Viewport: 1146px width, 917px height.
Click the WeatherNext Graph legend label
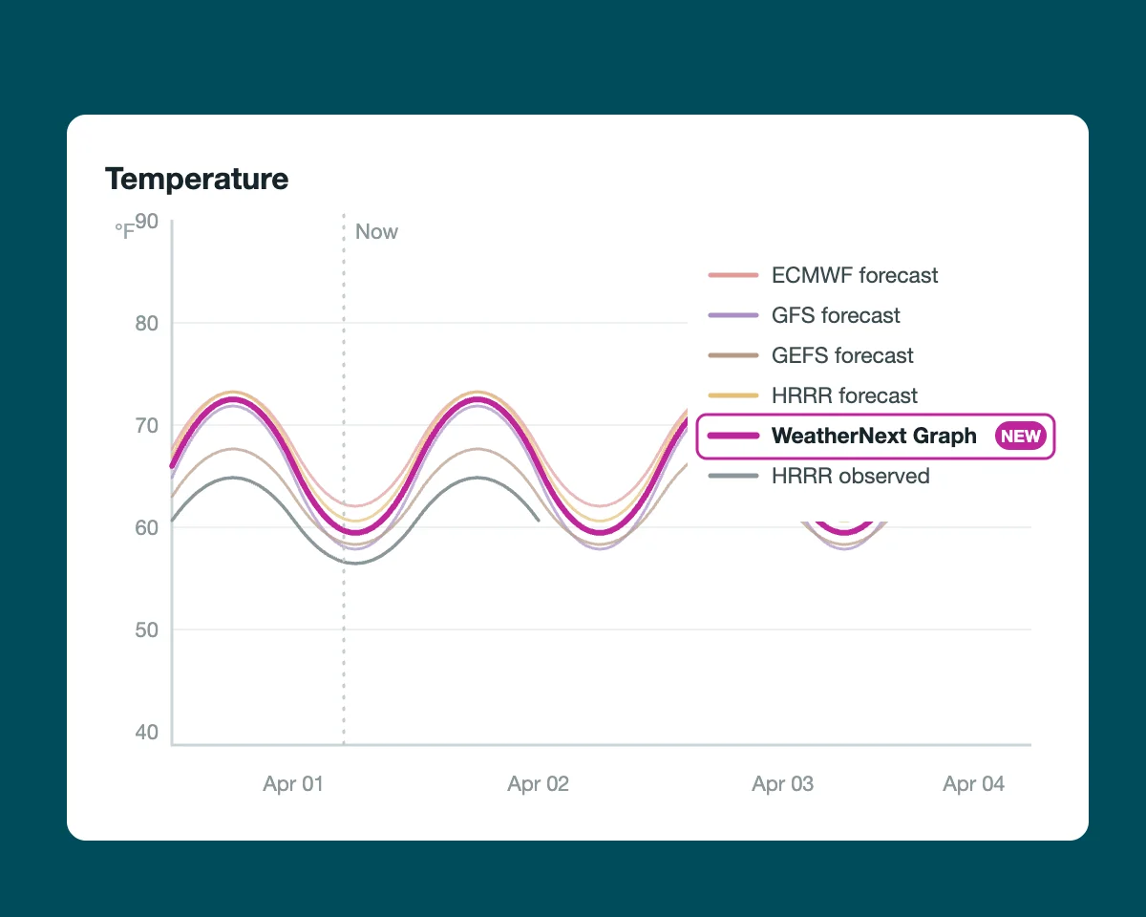click(x=874, y=437)
